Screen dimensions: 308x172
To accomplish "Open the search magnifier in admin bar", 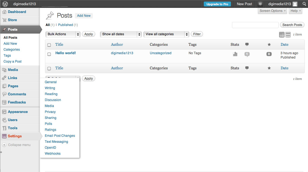I will point(304,4).
